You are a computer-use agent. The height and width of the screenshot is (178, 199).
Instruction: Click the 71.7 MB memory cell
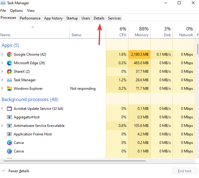tap(139, 89)
